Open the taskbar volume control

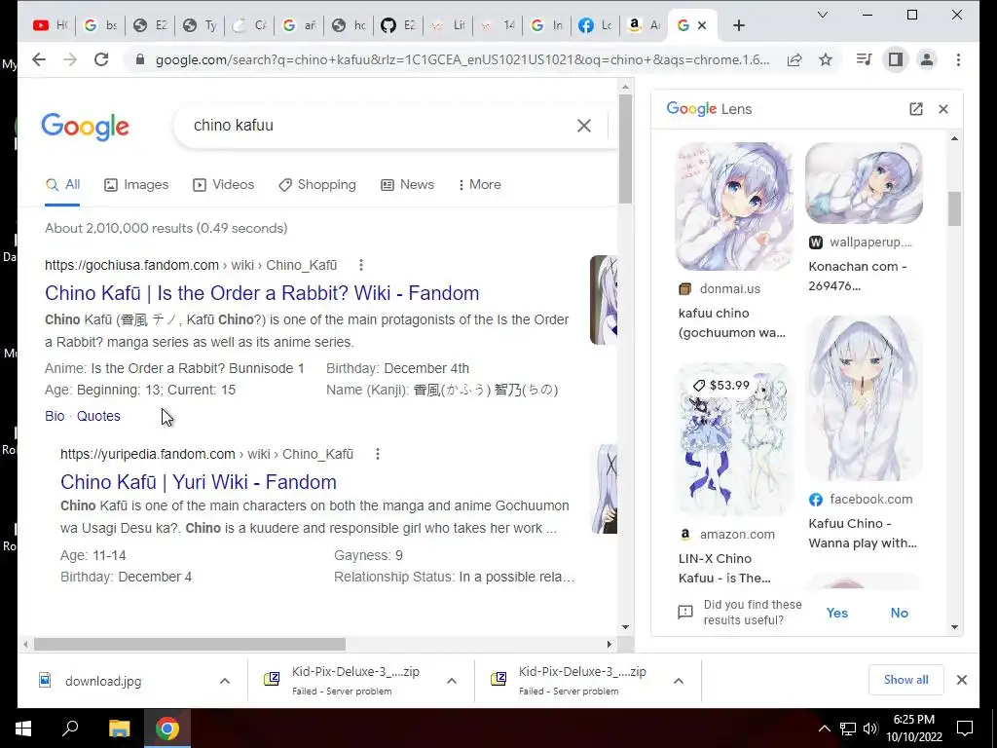(x=871, y=729)
